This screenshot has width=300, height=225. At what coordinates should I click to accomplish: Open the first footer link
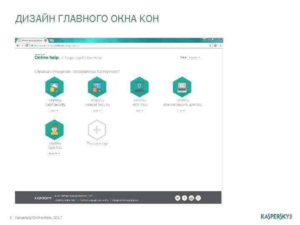click(x=65, y=200)
